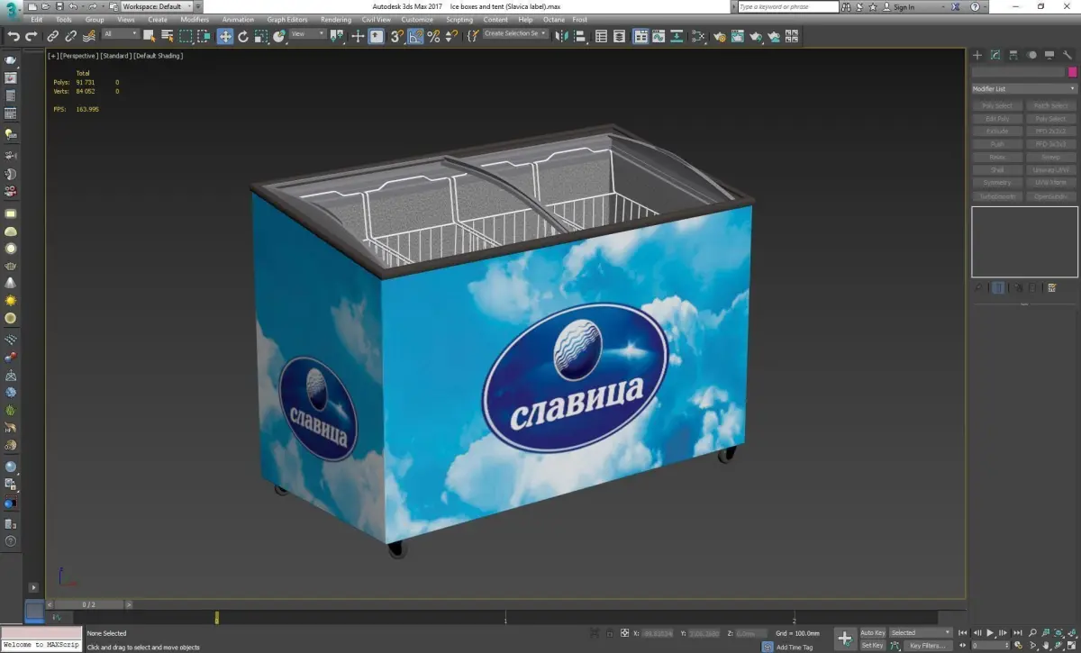The width and height of the screenshot is (1081, 653).
Task: Open the View reference coordinate dropdown
Action: 308,34
